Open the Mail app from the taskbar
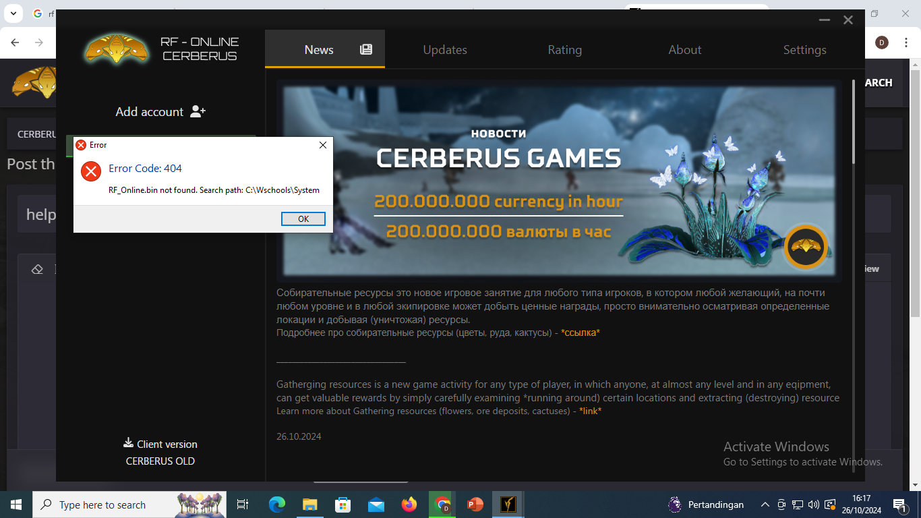This screenshot has width=921, height=518. click(376, 505)
